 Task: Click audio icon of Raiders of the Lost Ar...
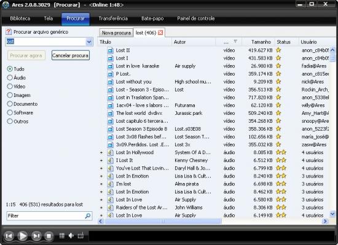click(x=110, y=208)
